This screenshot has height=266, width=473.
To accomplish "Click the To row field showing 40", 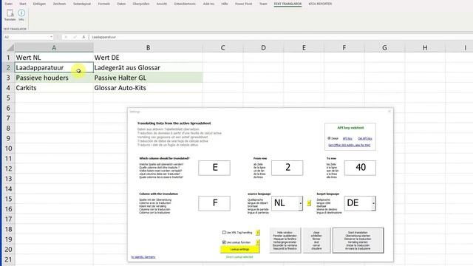I will coord(360,168).
